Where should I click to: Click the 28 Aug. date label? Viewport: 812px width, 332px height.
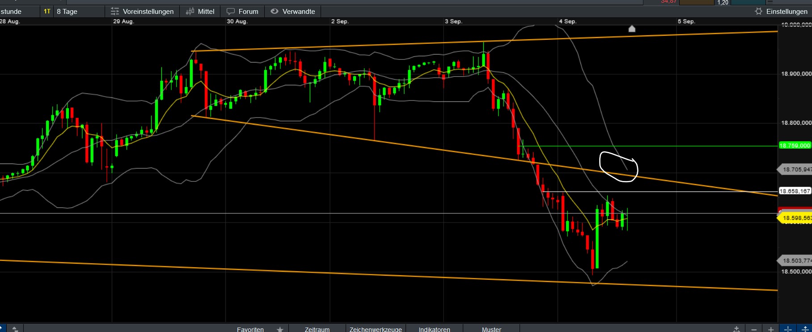10,21
